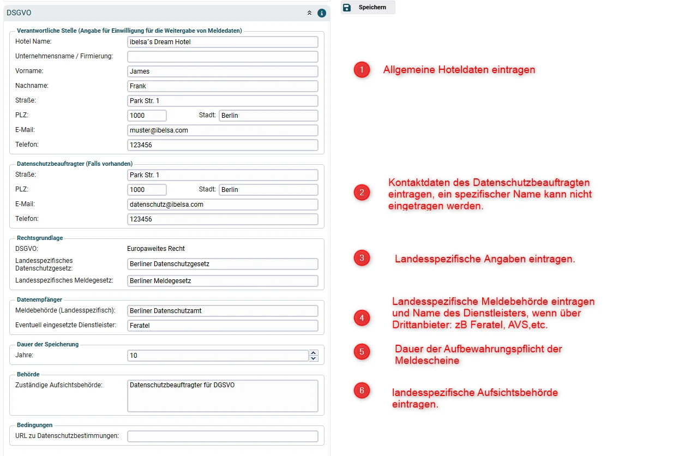
Task: Increase Jahre with the up arrow
Action: (314, 353)
